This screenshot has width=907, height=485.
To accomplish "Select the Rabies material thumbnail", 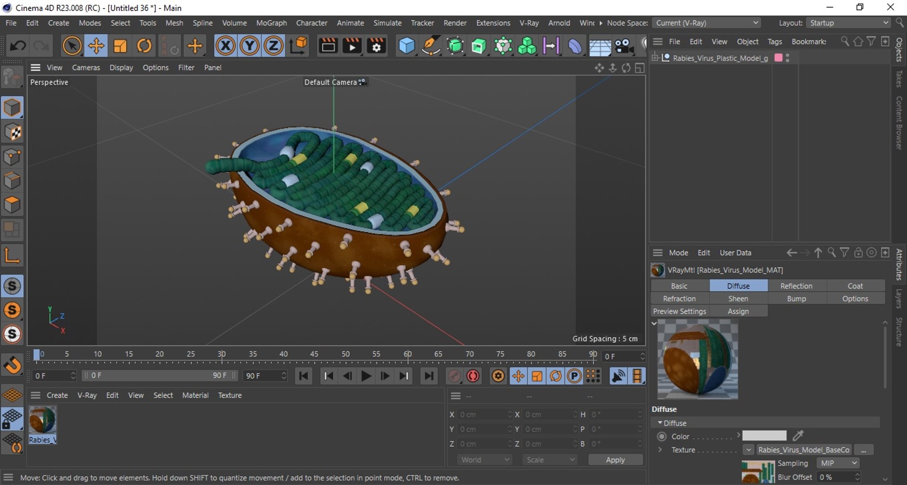I will point(42,421).
